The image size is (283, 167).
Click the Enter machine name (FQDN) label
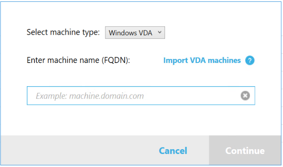(78, 60)
